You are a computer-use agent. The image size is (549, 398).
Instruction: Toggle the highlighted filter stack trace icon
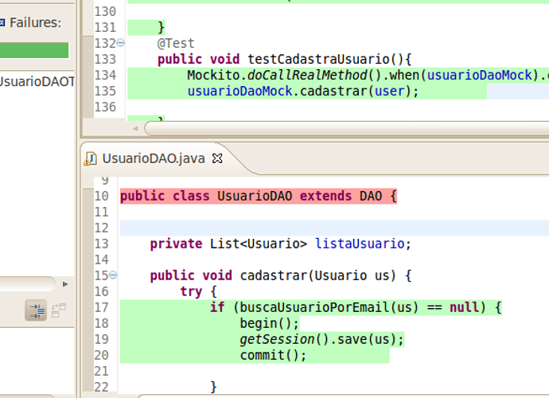(x=36, y=310)
